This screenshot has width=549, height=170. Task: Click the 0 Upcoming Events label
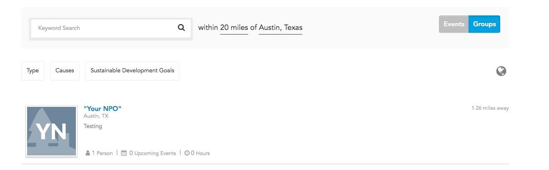[153, 153]
